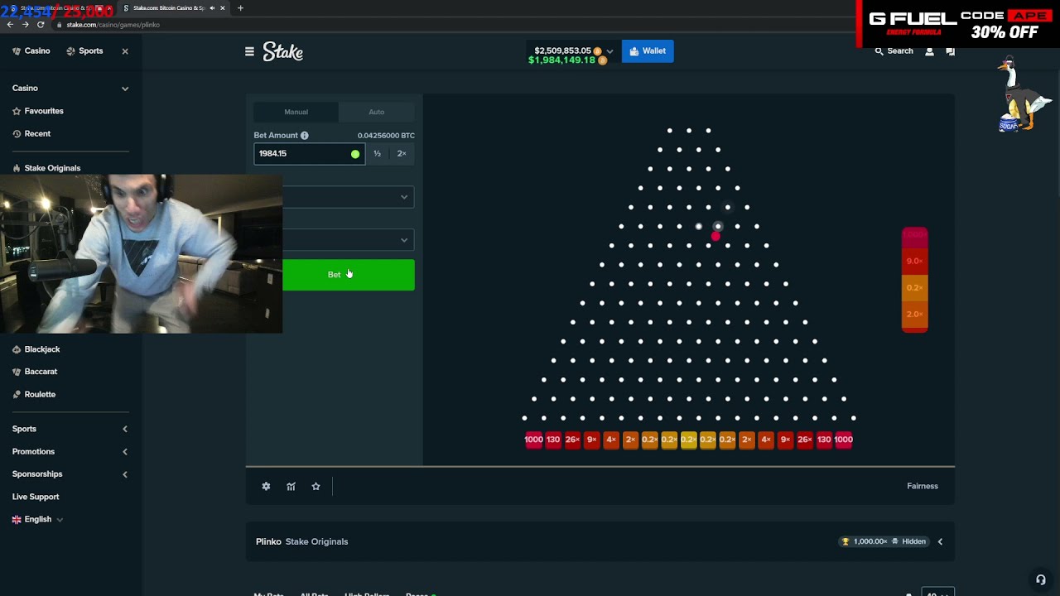Image resolution: width=1060 pixels, height=596 pixels.
Task: Click the Roulette icon in sidebar
Action: (x=17, y=395)
